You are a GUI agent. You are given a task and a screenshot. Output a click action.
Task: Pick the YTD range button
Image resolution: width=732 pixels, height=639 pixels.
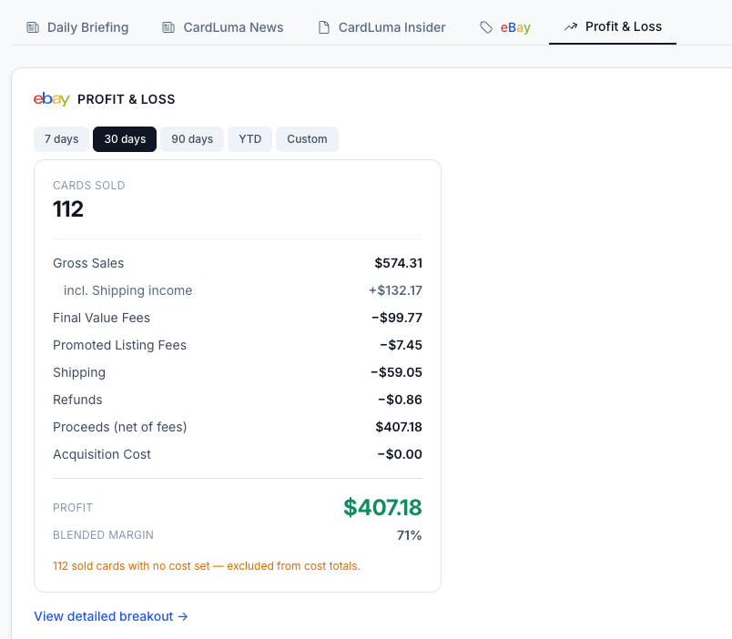click(249, 139)
